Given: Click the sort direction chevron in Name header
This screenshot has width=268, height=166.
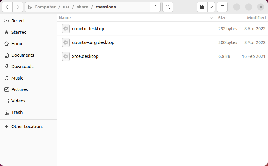Looking at the screenshot, I should click(211, 18).
